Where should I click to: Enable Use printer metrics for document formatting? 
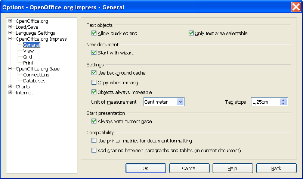coord(94,141)
